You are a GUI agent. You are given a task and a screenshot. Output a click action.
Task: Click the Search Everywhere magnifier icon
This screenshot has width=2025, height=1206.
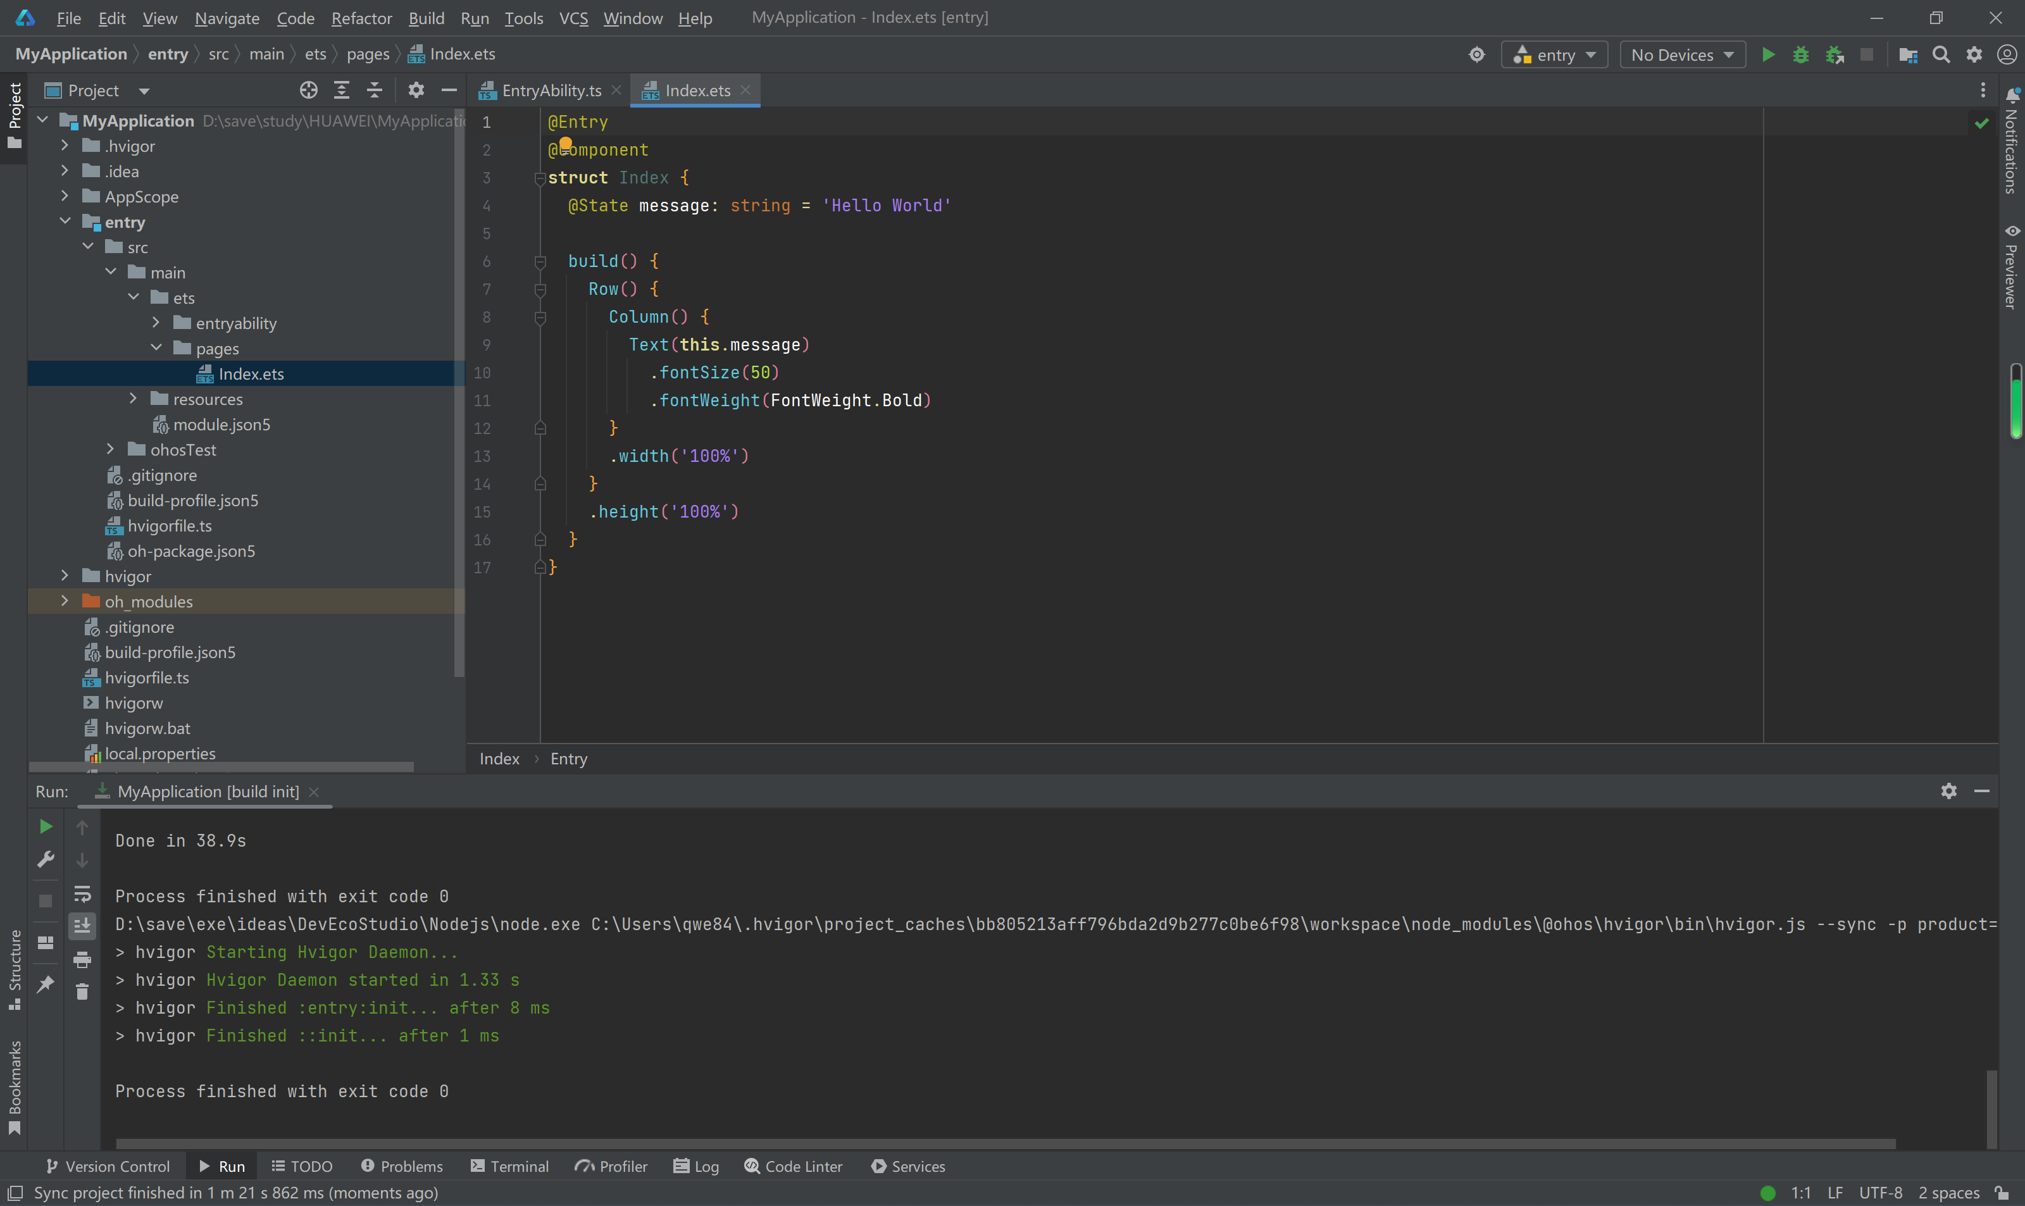pyautogui.click(x=1941, y=54)
